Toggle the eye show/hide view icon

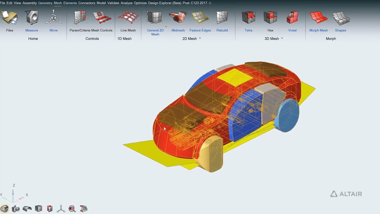coord(4,209)
